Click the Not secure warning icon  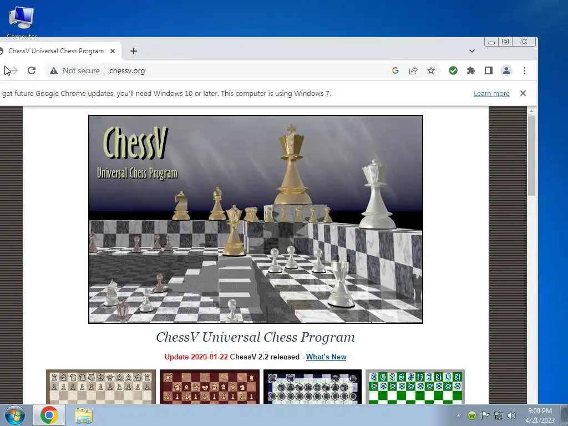54,70
